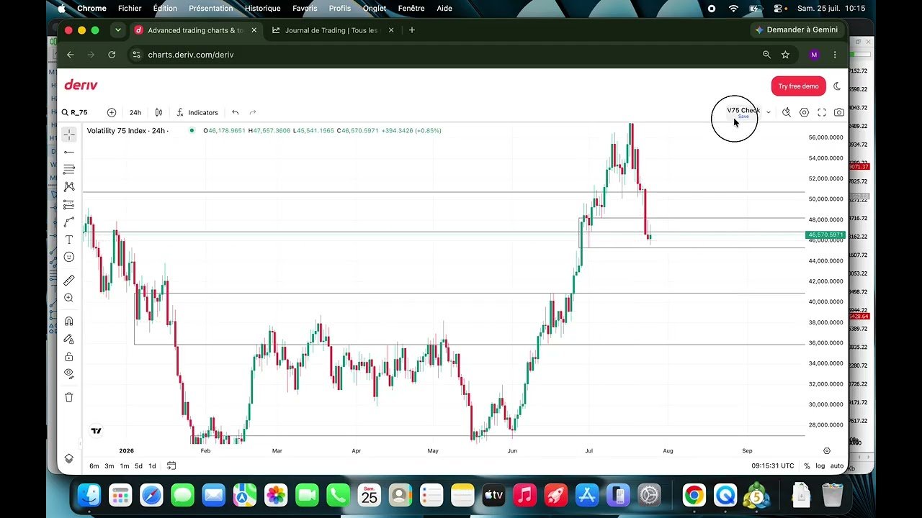
Task: Open the Présentation menu
Action: (210, 9)
